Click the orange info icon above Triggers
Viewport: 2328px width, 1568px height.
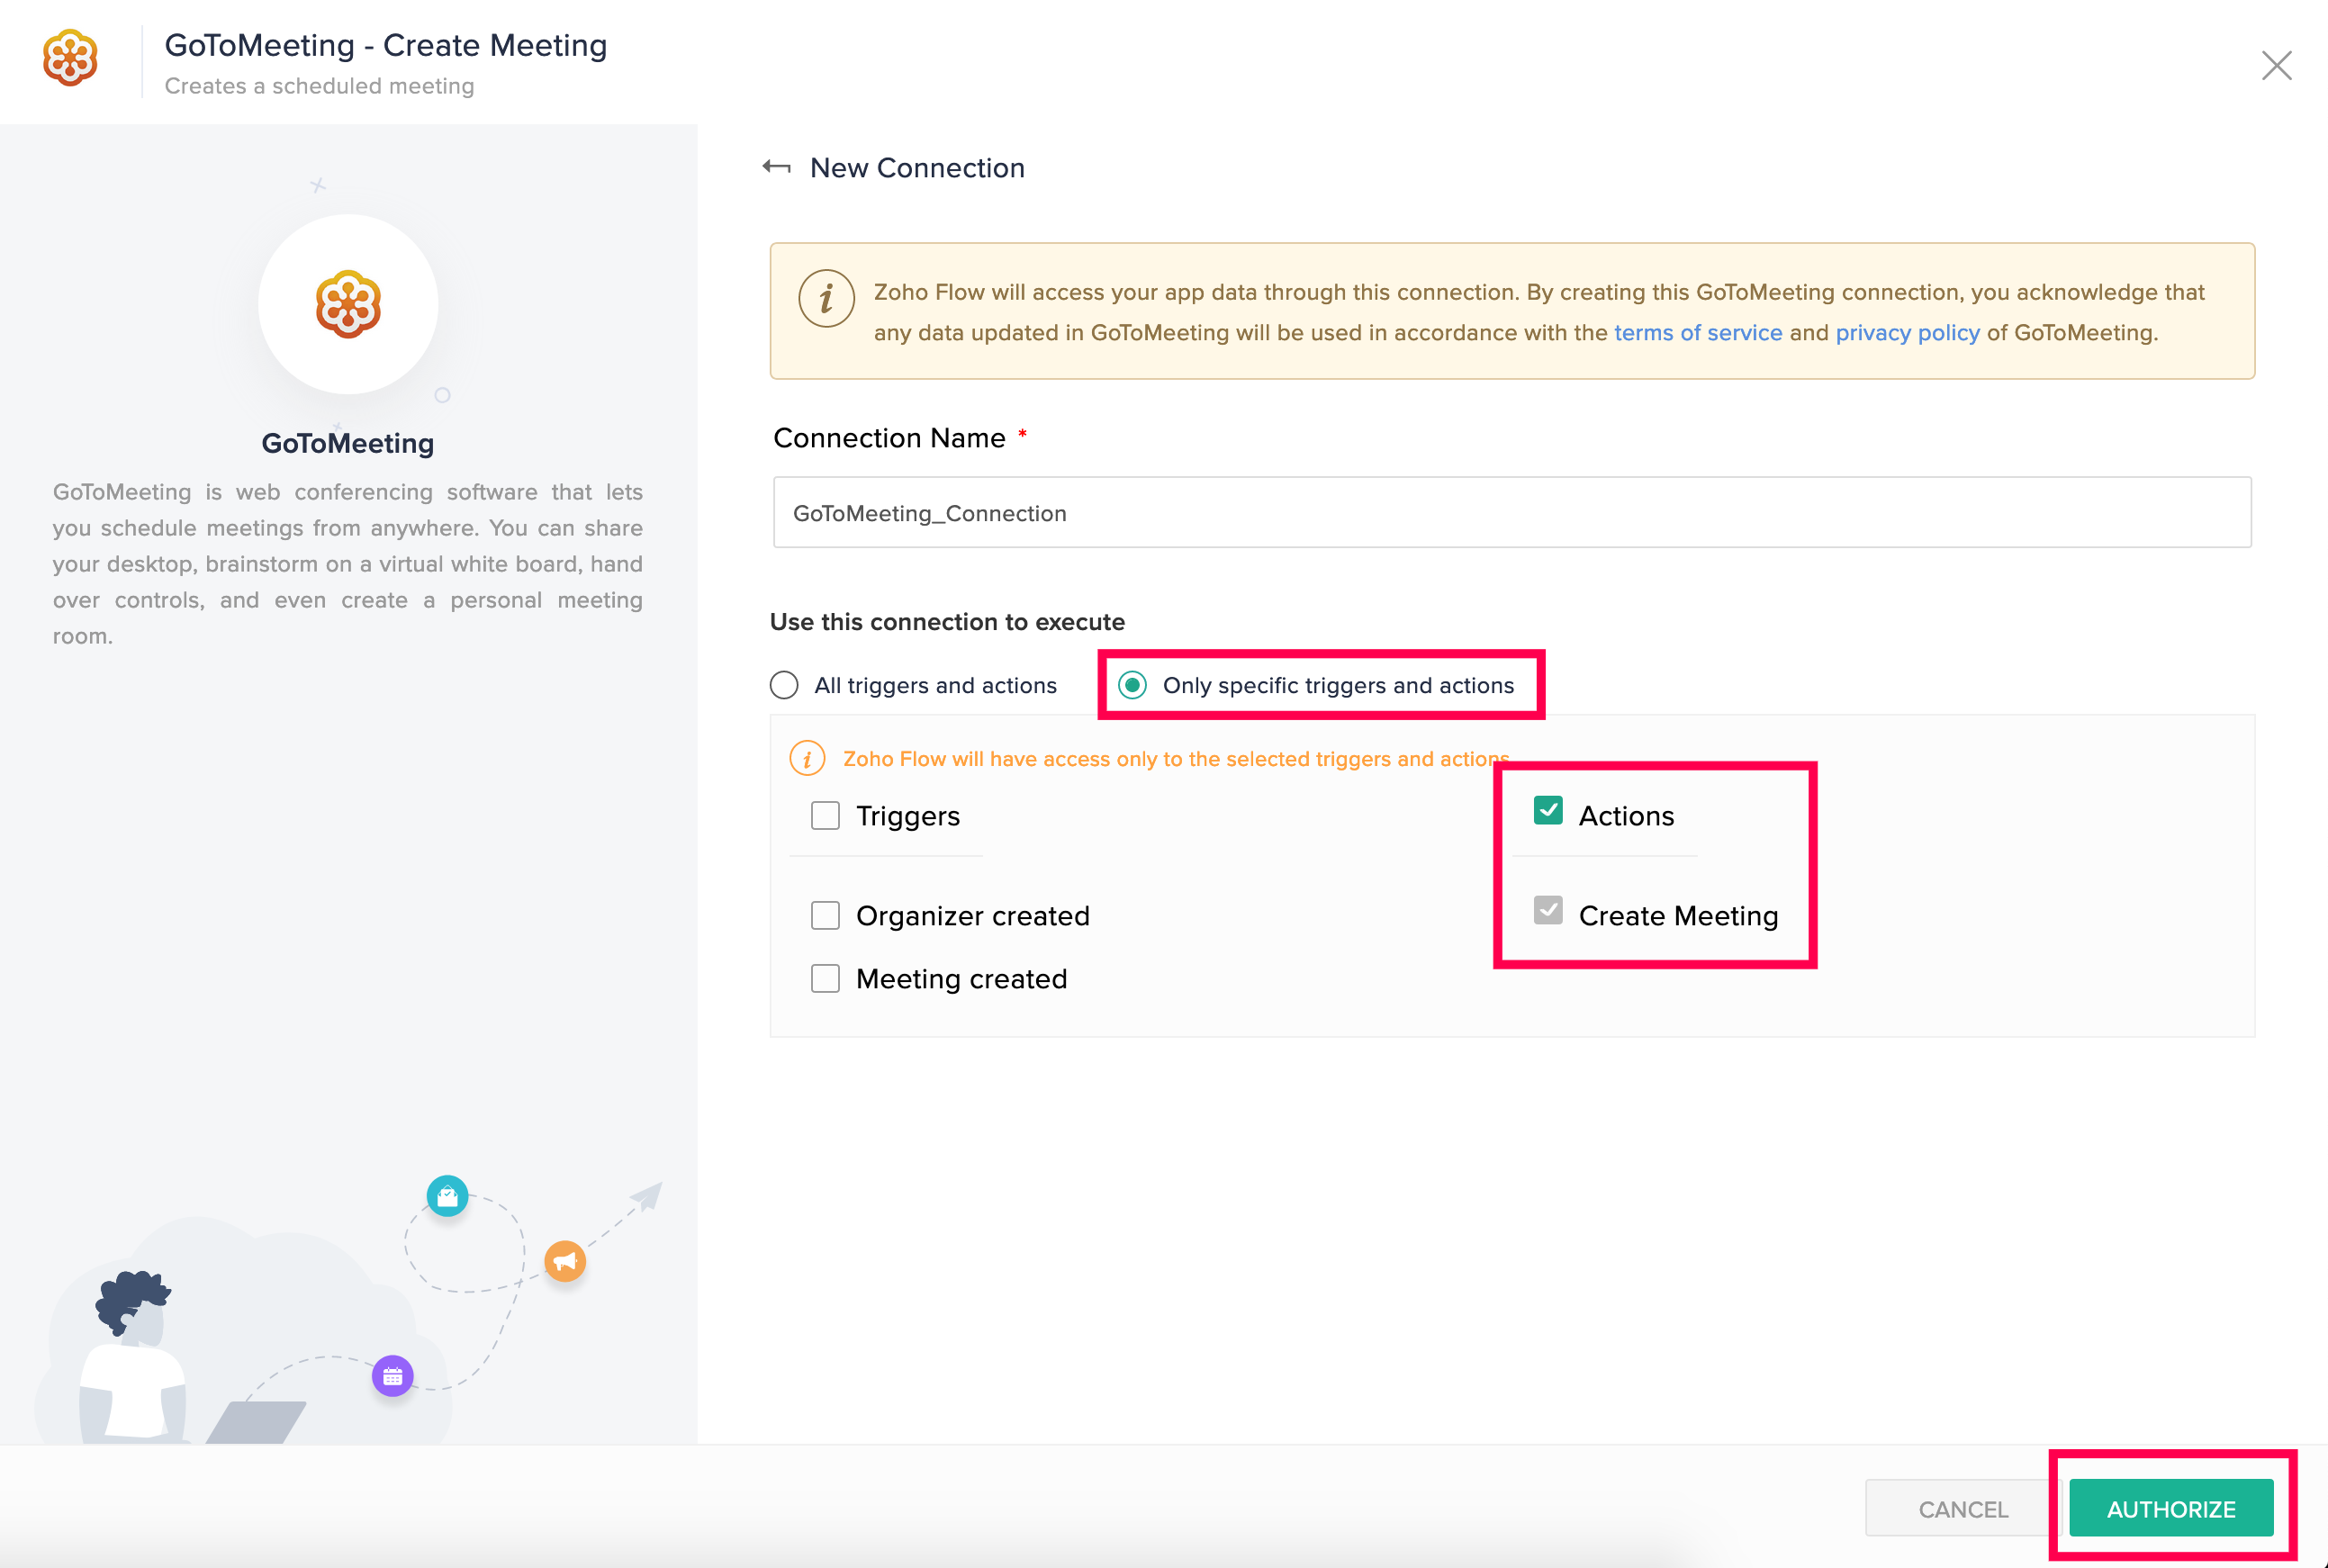pyautogui.click(x=807, y=759)
